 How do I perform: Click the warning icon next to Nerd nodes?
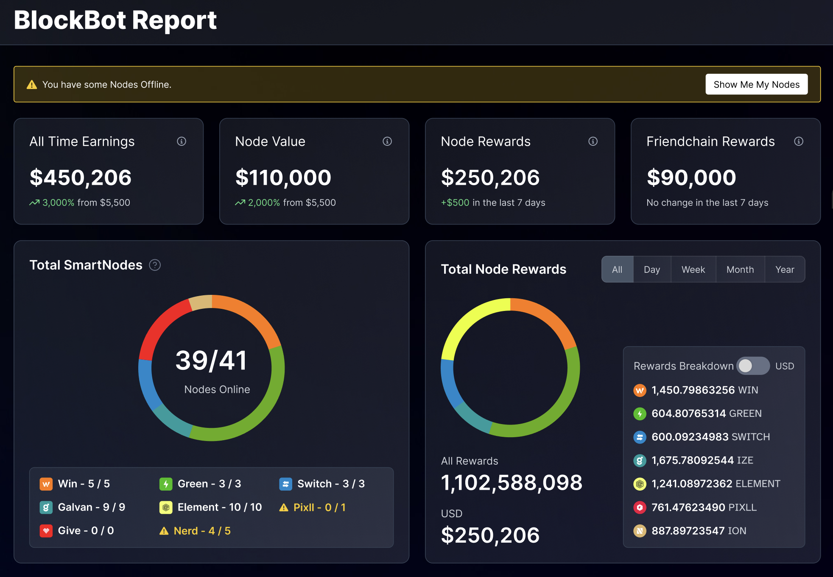(x=165, y=530)
